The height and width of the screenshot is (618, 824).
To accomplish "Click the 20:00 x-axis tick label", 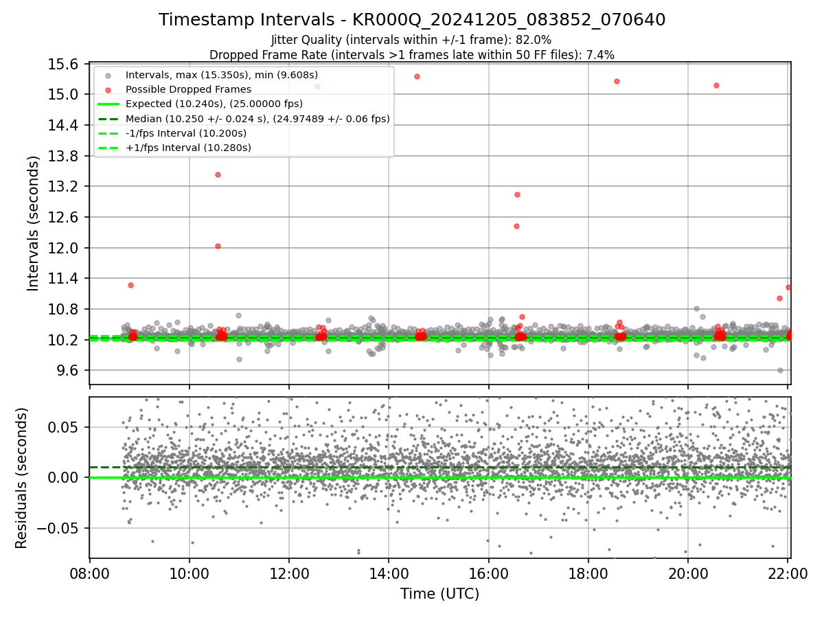I will point(688,573).
